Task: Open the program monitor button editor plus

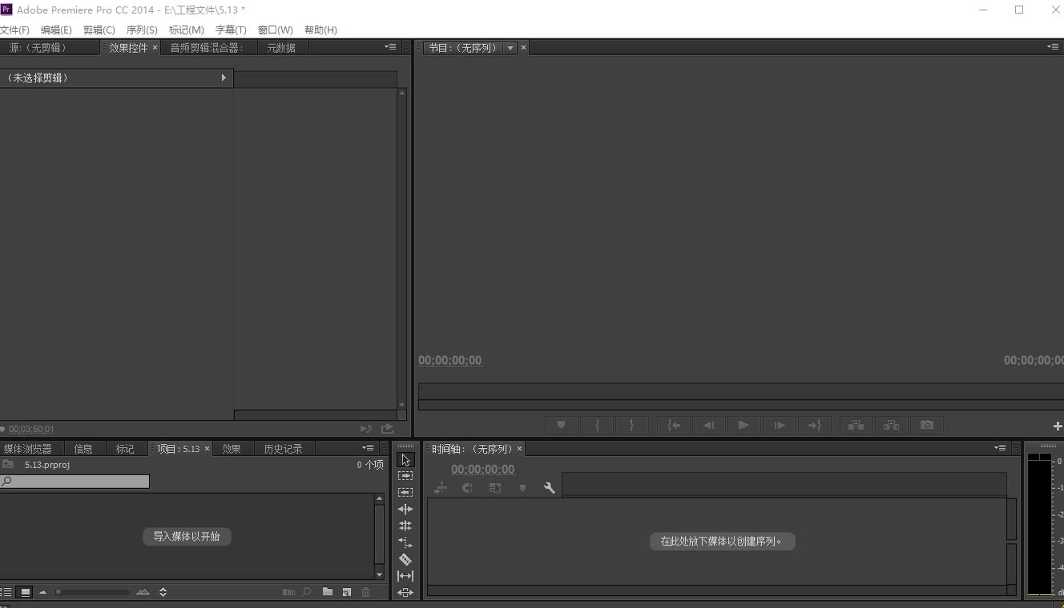Action: (1058, 426)
